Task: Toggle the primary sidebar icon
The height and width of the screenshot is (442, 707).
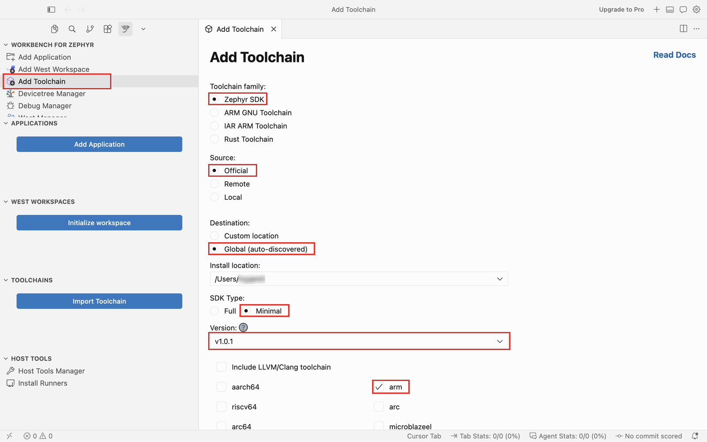Action: 51,9
